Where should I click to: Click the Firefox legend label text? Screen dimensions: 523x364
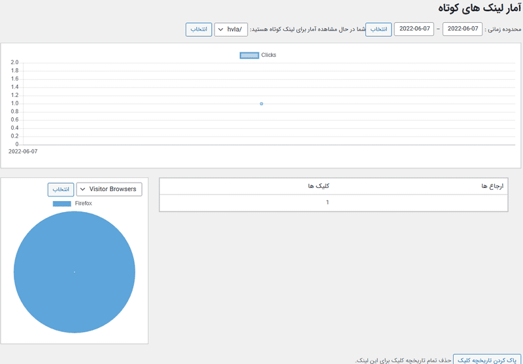[x=84, y=204]
